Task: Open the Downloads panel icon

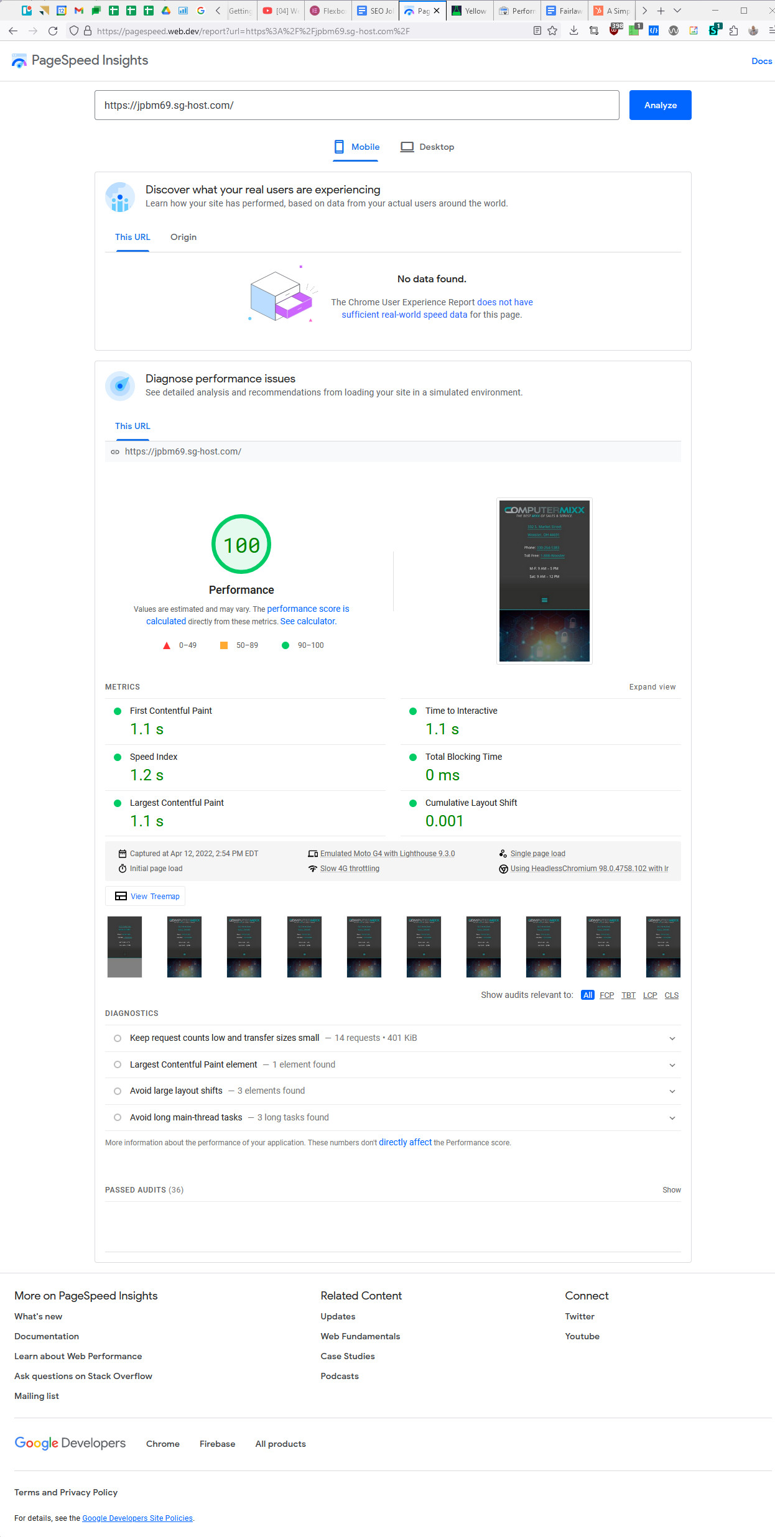Action: pos(573,30)
